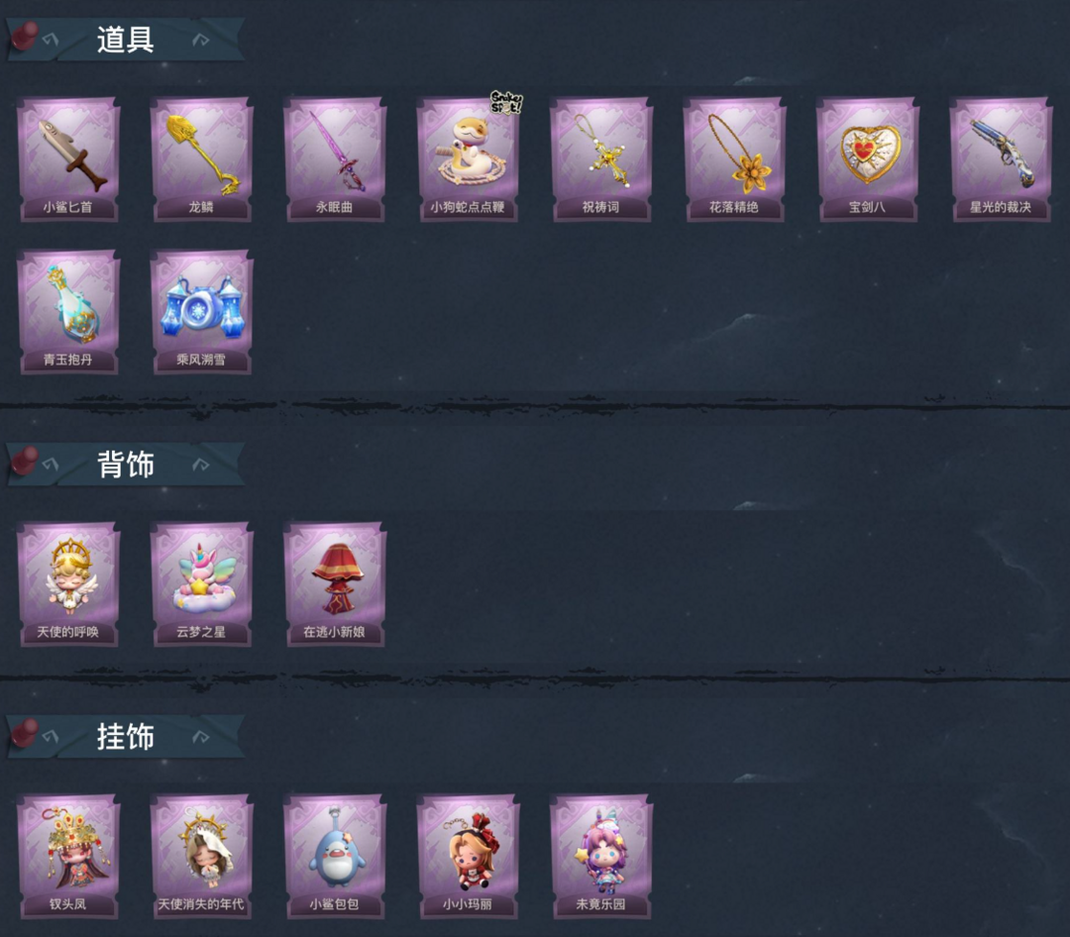Select the 青玉抱丹 jade bottle item

pyautogui.click(x=68, y=312)
